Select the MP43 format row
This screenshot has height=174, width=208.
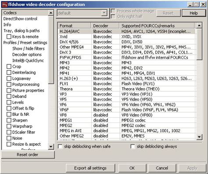click(x=126, y=63)
